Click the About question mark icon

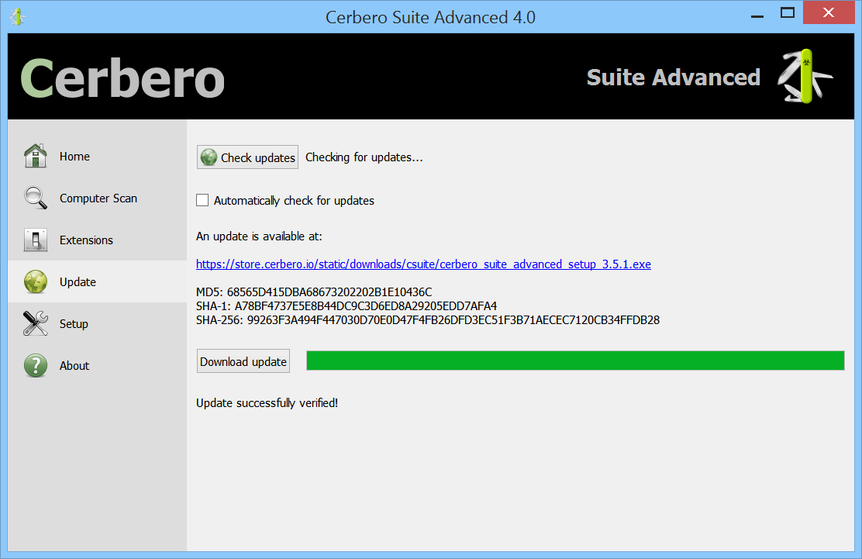coord(36,365)
